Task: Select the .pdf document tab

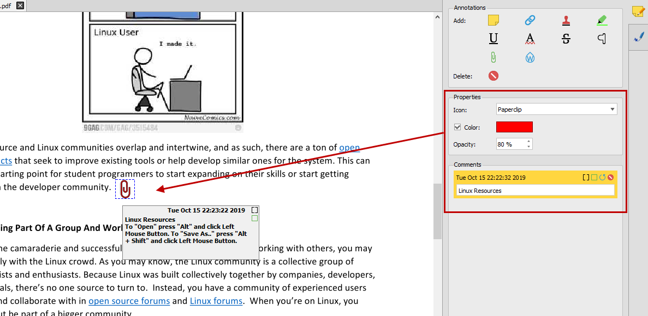Action: [7, 5]
